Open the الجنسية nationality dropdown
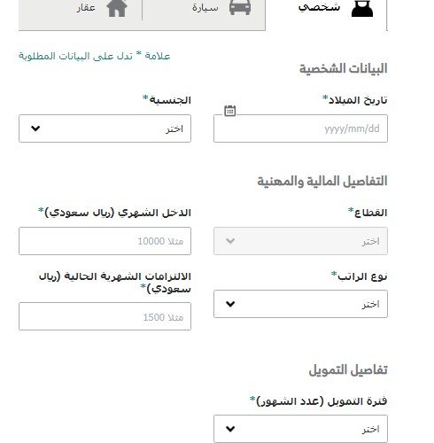This screenshot has width=434, height=443. 105,128
